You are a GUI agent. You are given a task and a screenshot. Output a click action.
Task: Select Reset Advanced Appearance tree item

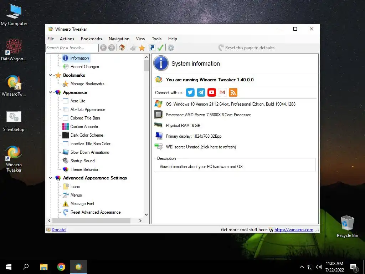click(x=96, y=212)
